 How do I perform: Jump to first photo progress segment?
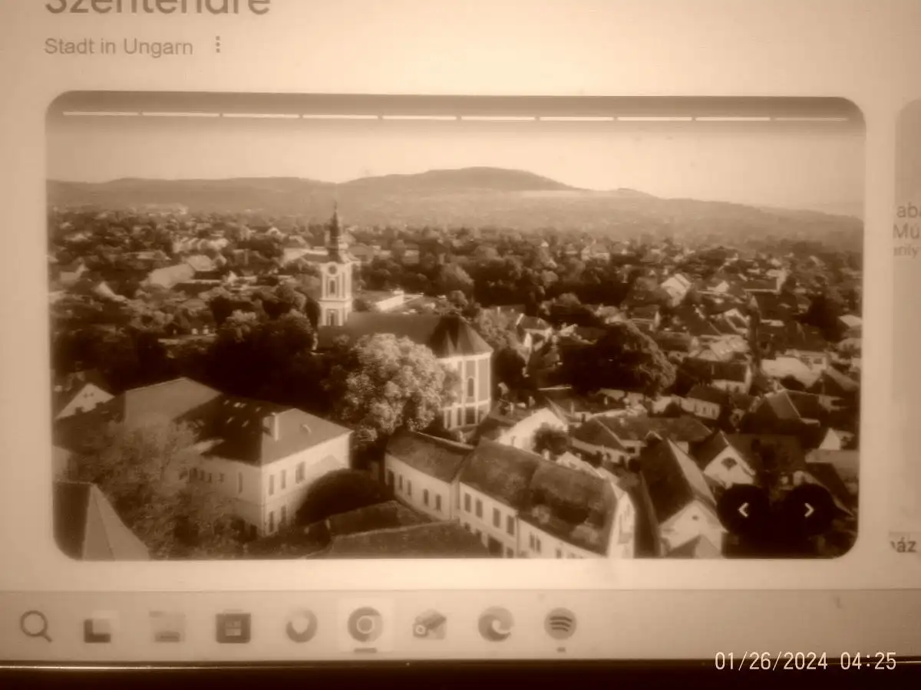click(101, 114)
